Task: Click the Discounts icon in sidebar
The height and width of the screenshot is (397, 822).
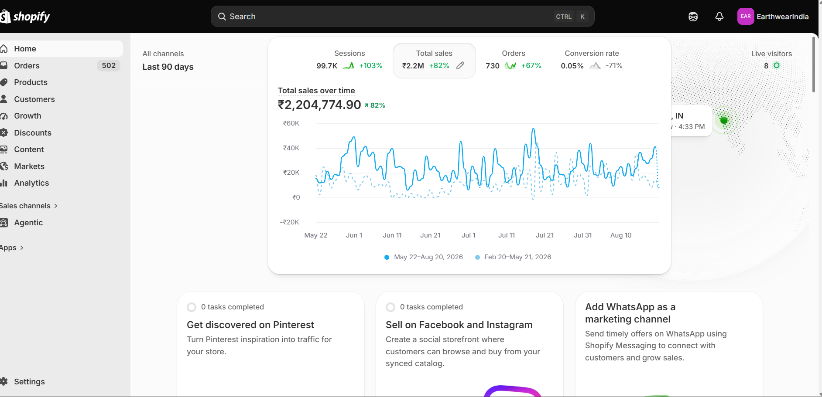Action: click(x=4, y=132)
